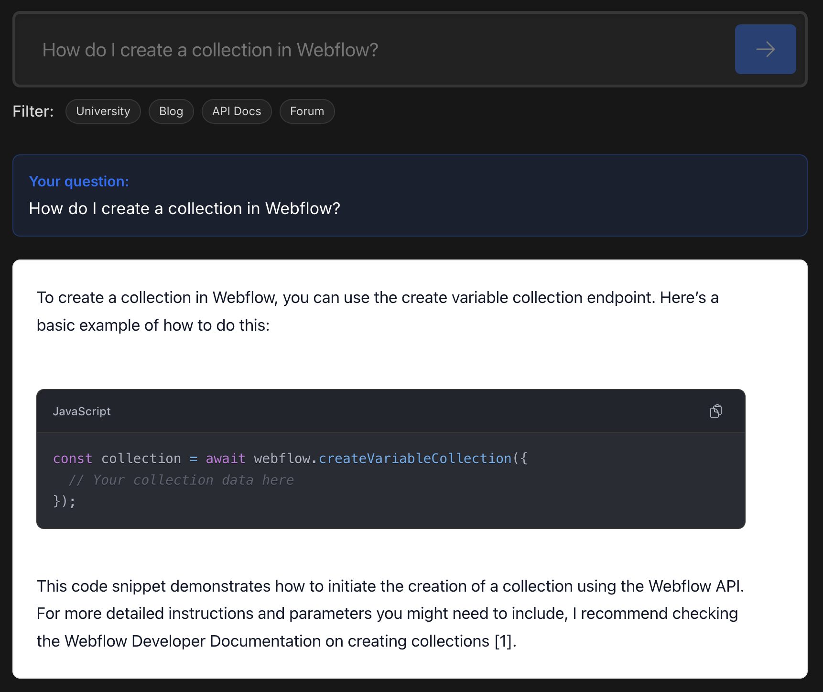Click the 'Your question:' heading
This screenshot has height=692, width=823.
tap(79, 182)
